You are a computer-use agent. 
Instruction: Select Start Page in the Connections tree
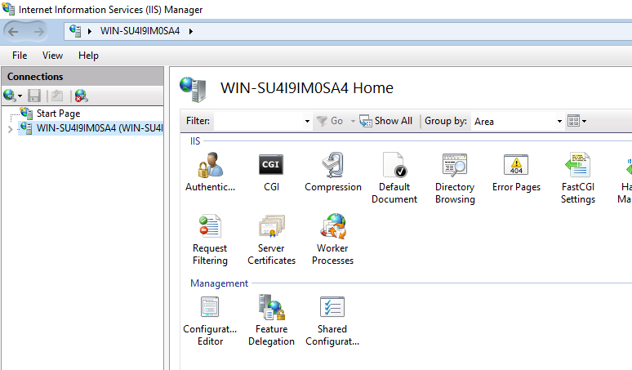[59, 114]
